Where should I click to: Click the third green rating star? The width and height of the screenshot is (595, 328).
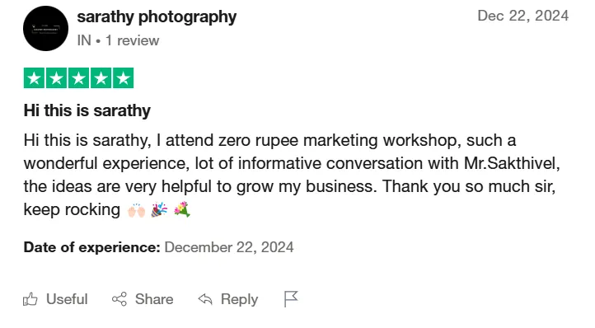coord(78,78)
